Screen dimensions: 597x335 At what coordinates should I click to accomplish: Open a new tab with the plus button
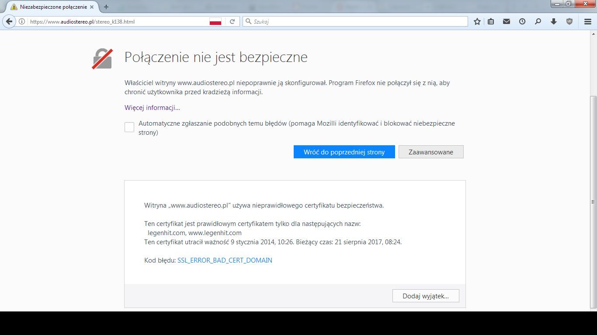pyautogui.click(x=106, y=7)
